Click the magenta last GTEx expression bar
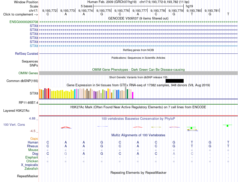Viewport: 238px width, 182px height. [133, 95]
